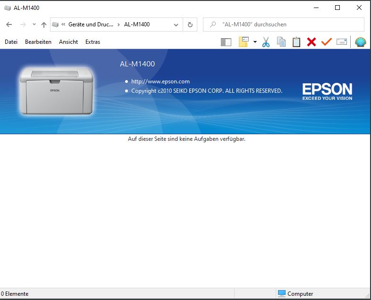Expand arrow after Geräte und Druc... breadcrumb
This screenshot has height=300, width=371.
pyautogui.click(x=118, y=24)
